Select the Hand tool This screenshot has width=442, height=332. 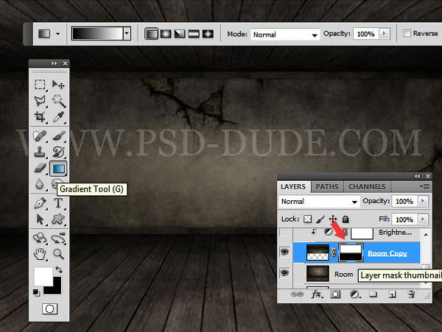[x=41, y=254]
